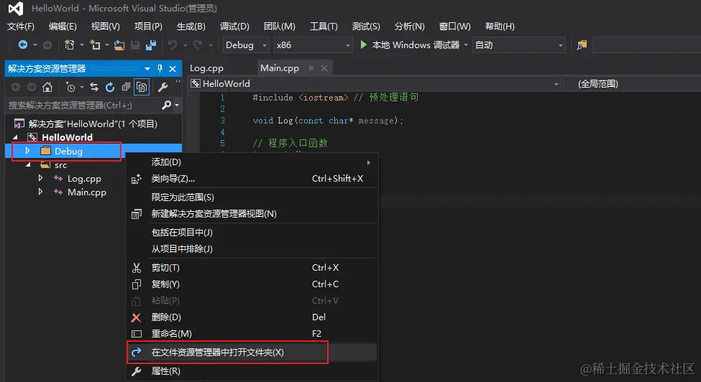Click the Add New Item toolbar icon
The image size is (701, 382).
coord(95,45)
